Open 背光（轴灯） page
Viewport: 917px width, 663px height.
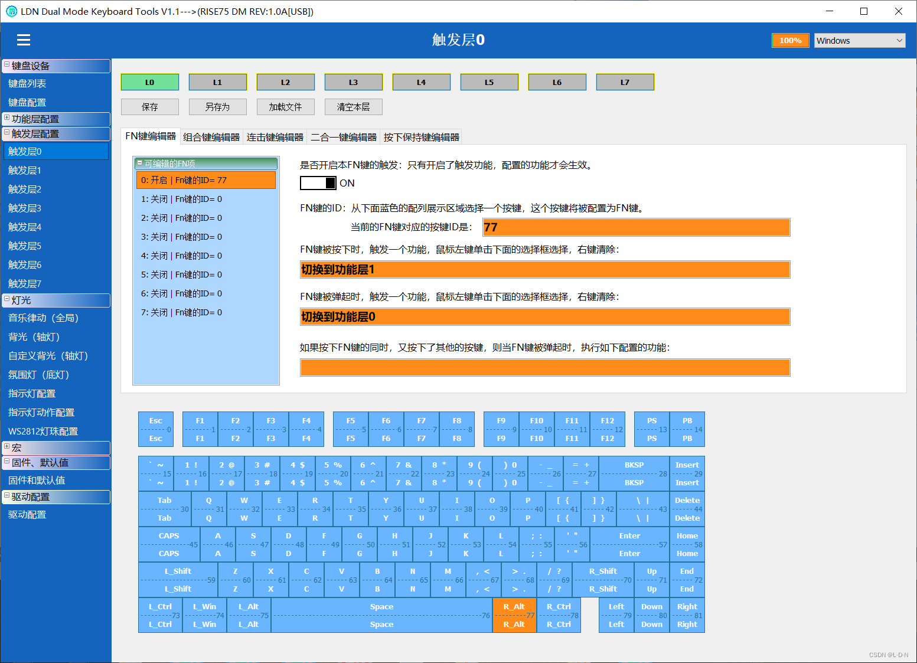click(x=56, y=337)
